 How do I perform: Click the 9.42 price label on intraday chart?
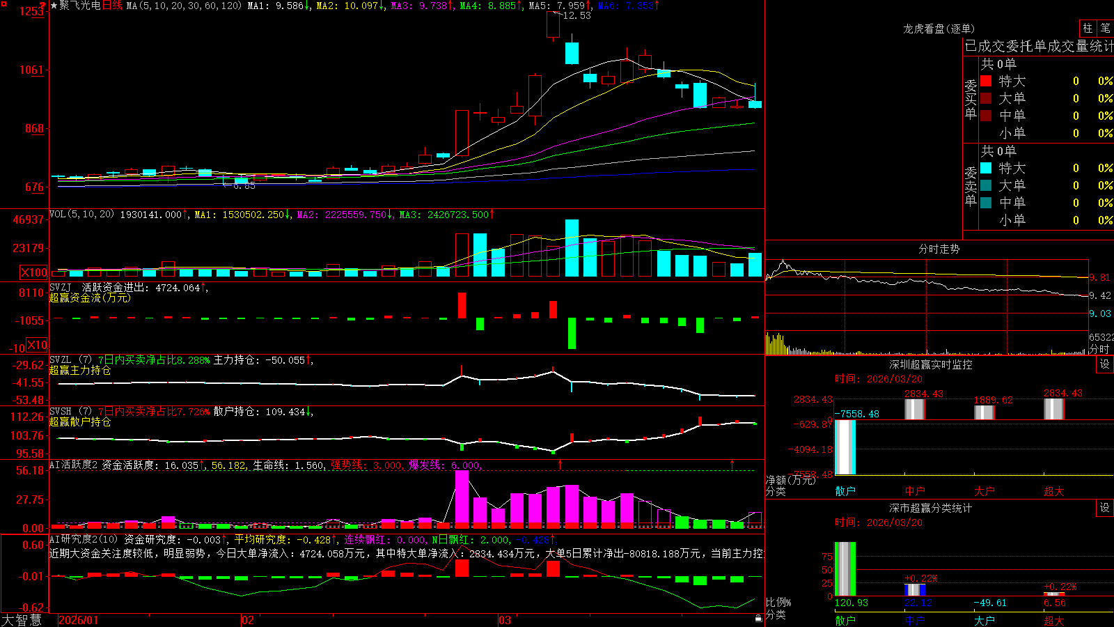[x=1100, y=295]
